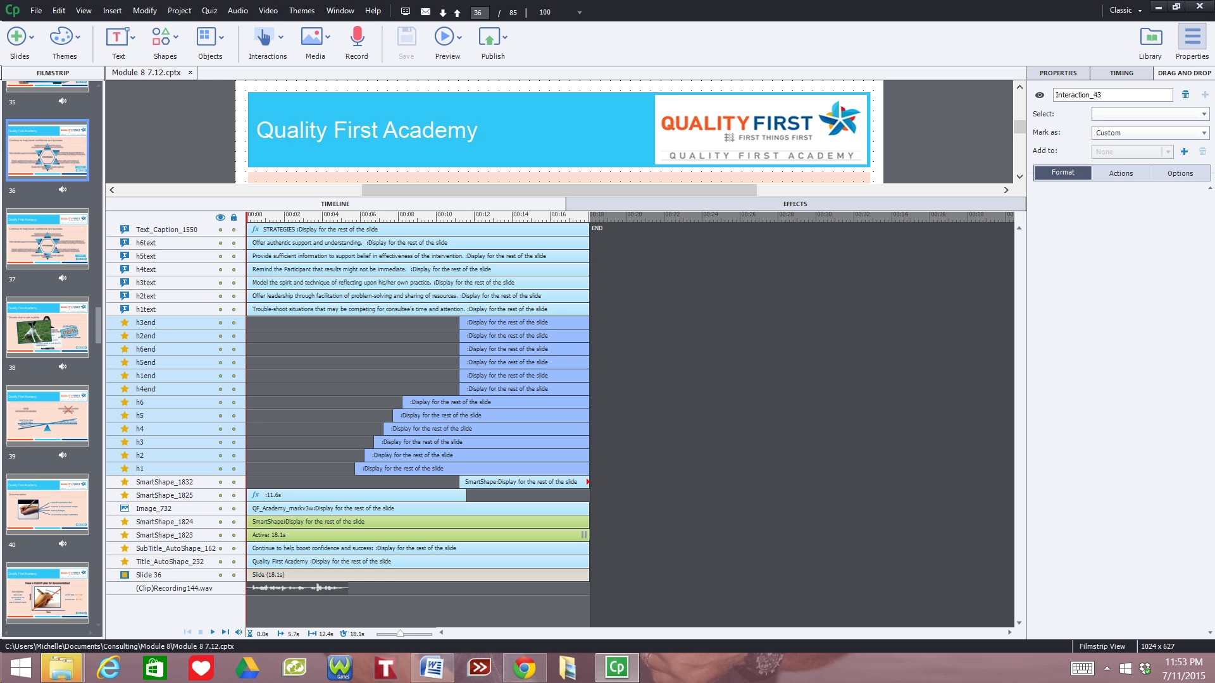Click the Actions button
Image resolution: width=1215 pixels, height=683 pixels.
click(1121, 173)
